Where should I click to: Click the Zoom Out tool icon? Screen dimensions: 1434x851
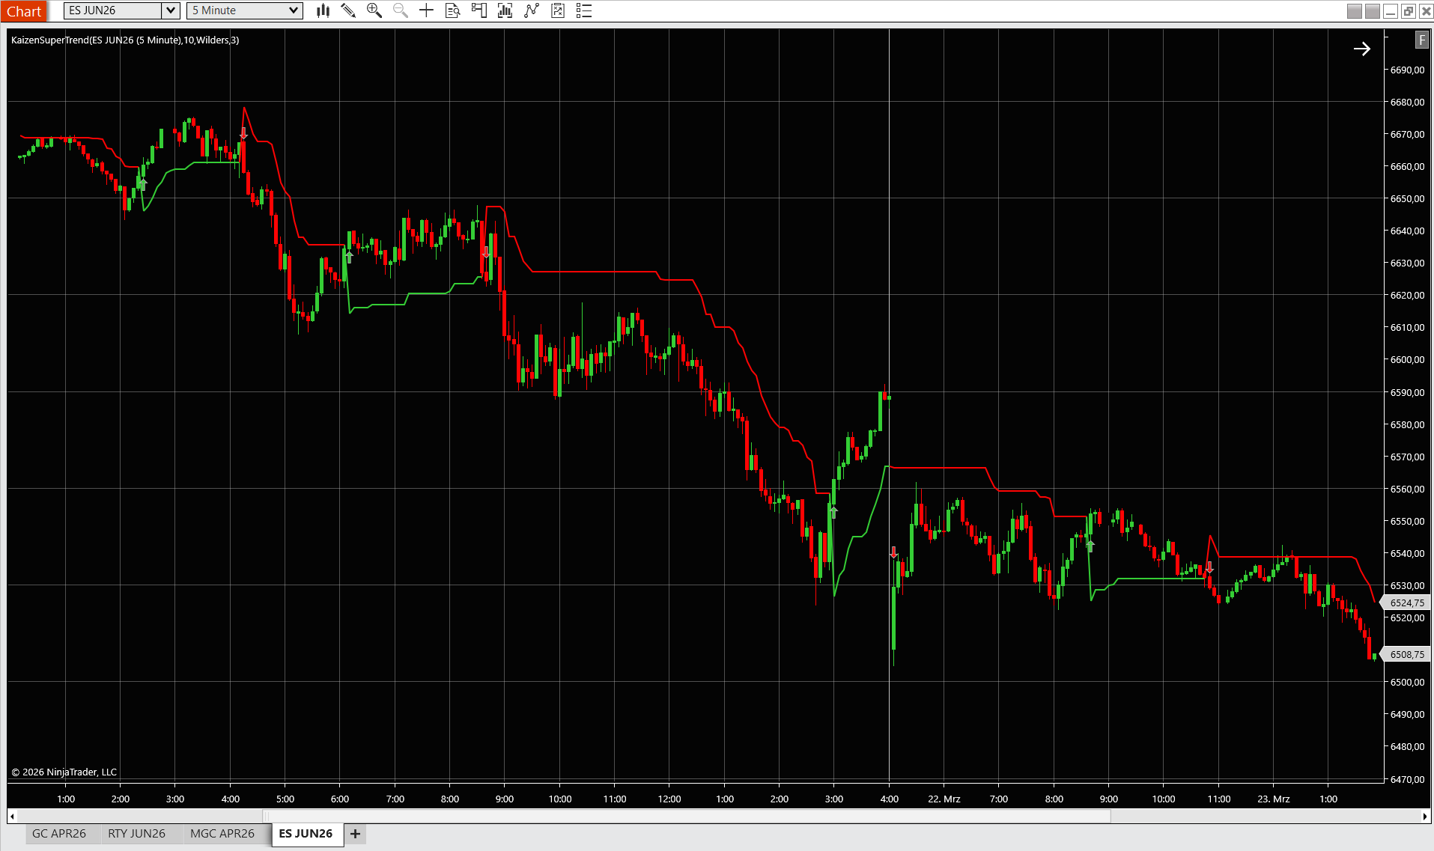point(400,10)
